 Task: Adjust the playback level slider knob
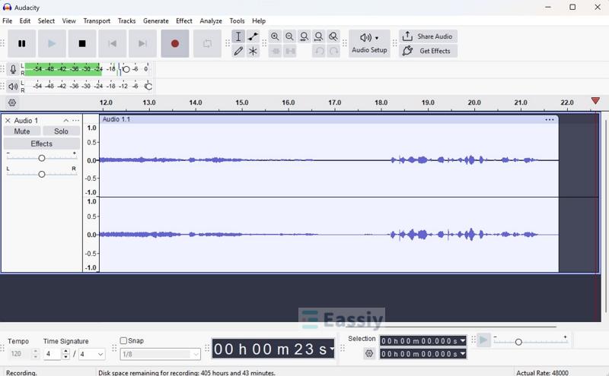pos(148,86)
